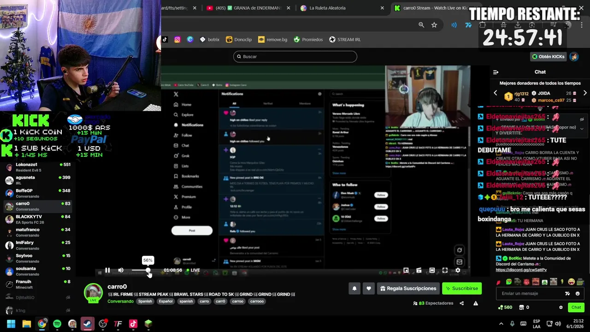Collapse the chat panel

tap(496, 72)
